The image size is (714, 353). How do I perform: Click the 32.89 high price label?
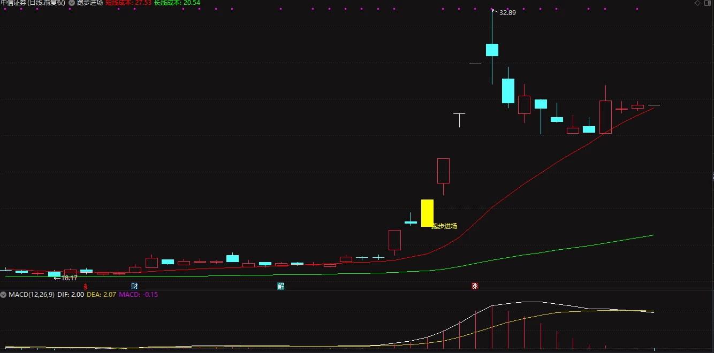[507, 12]
